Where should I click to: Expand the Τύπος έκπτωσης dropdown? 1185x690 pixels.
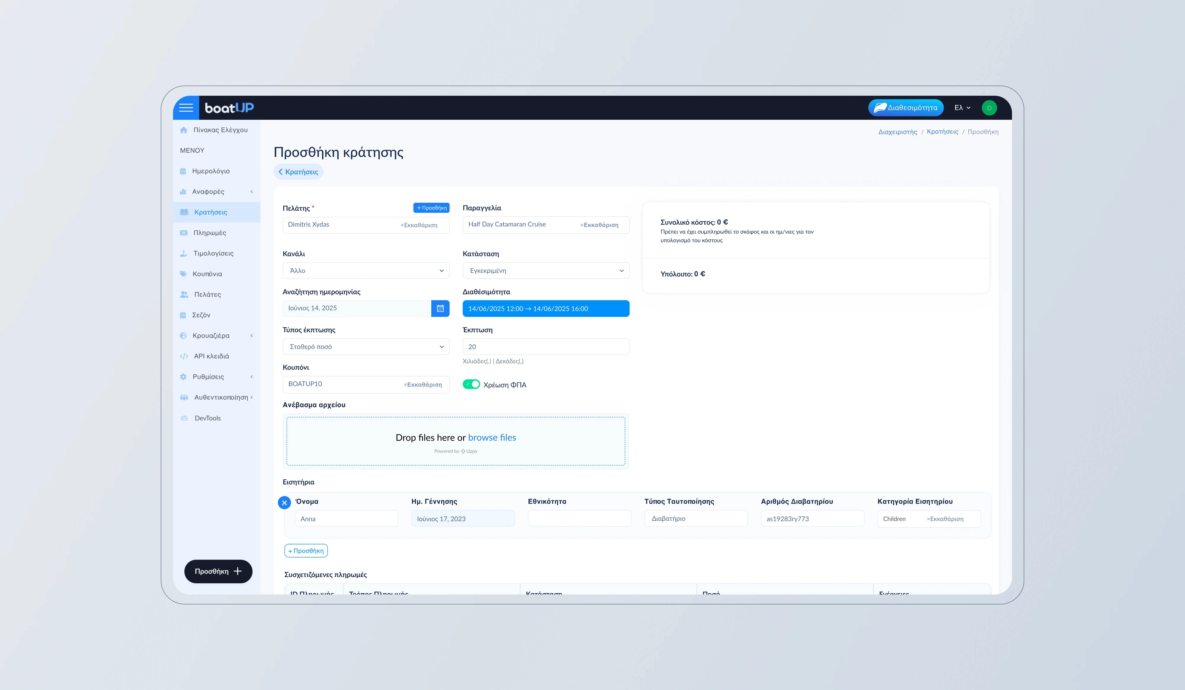point(366,347)
